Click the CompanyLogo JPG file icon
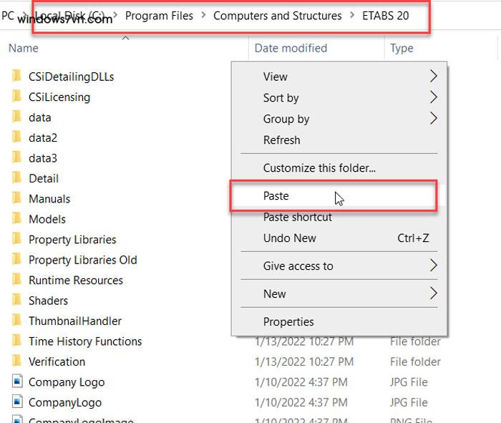The width and height of the screenshot is (501, 423). pyautogui.click(x=17, y=402)
